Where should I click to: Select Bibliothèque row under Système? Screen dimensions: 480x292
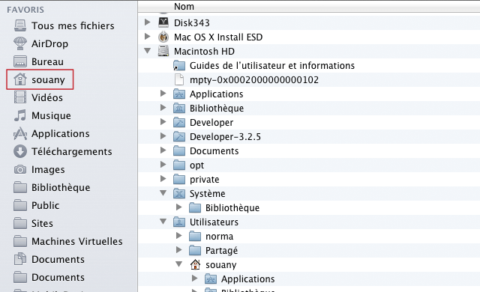(309, 207)
